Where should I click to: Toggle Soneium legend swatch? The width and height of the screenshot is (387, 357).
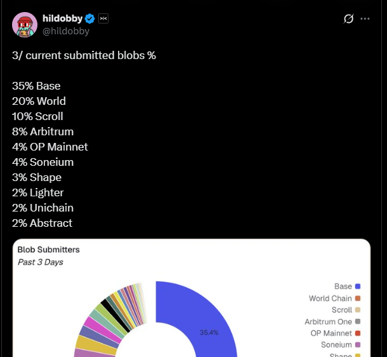pyautogui.click(x=358, y=345)
